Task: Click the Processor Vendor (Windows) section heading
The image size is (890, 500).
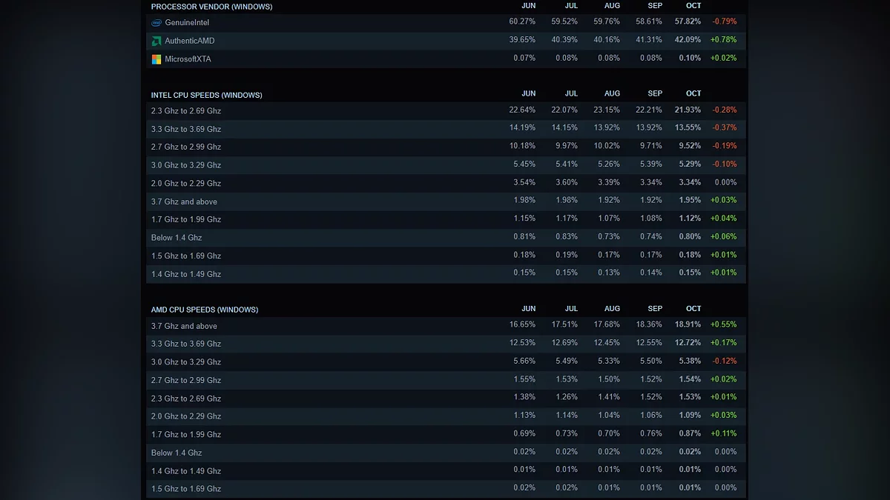Action: point(211,7)
